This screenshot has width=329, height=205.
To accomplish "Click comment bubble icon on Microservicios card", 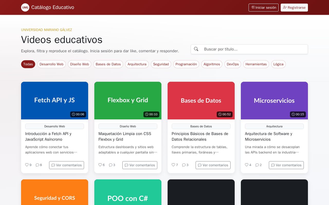I will point(257,165).
